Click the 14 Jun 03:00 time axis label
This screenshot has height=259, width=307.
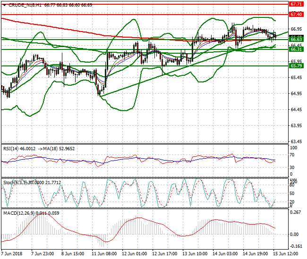point(225,254)
